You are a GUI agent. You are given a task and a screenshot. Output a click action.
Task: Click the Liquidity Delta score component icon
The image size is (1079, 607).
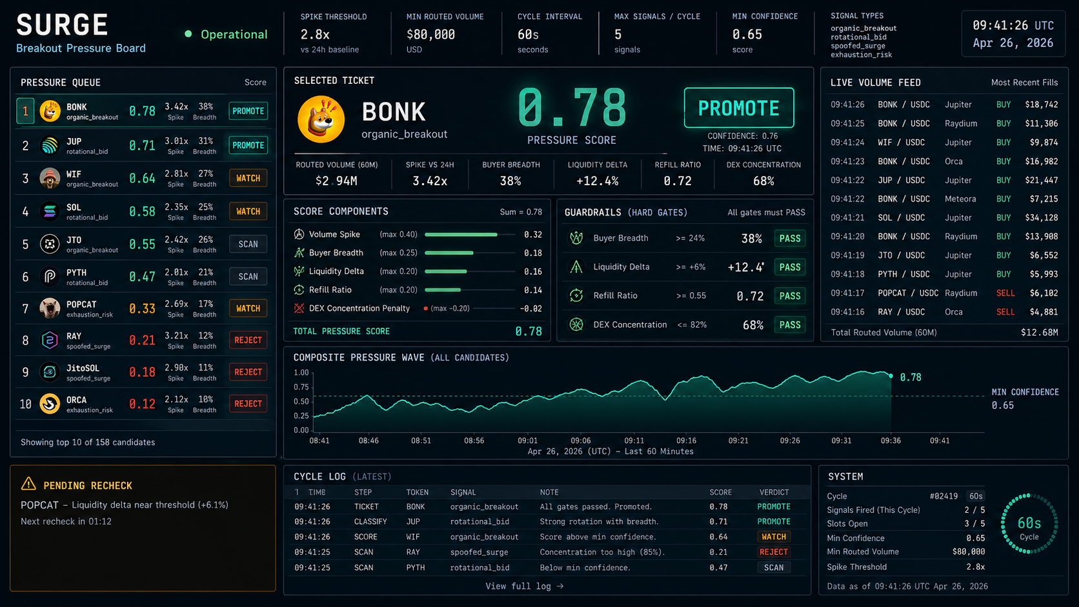(x=299, y=271)
